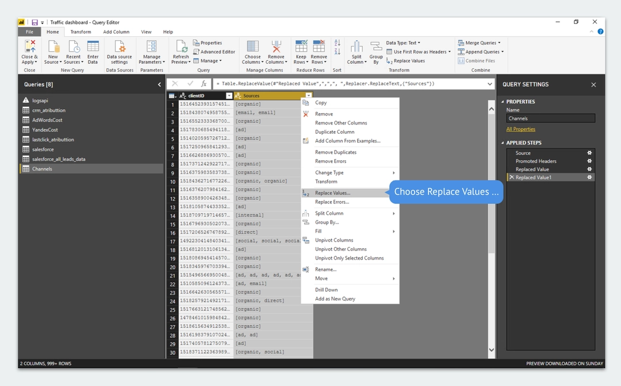Image resolution: width=621 pixels, height=386 pixels.
Task: Expand the formula bar chevron
Action: pyautogui.click(x=490, y=84)
